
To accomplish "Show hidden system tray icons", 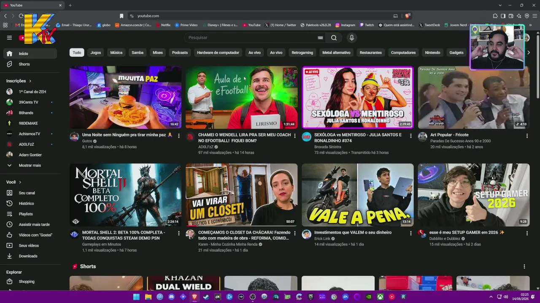I will 491,297.
